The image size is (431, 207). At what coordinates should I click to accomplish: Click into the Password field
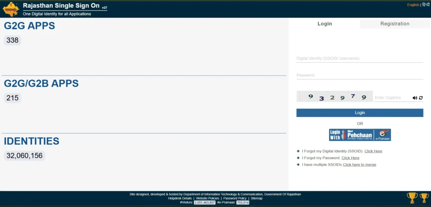359,75
